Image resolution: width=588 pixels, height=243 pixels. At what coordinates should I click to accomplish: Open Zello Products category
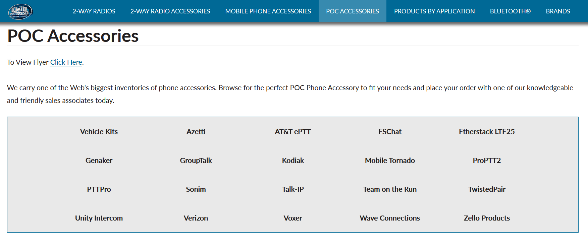pos(487,218)
